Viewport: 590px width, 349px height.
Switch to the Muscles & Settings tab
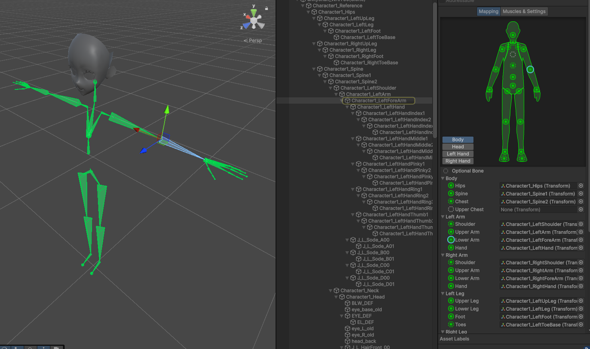click(x=524, y=11)
